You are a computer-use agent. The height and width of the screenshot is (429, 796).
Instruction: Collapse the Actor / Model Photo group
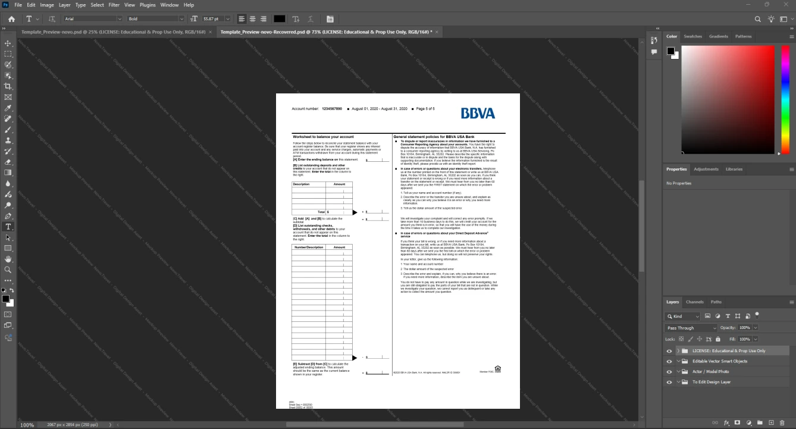pyautogui.click(x=678, y=372)
